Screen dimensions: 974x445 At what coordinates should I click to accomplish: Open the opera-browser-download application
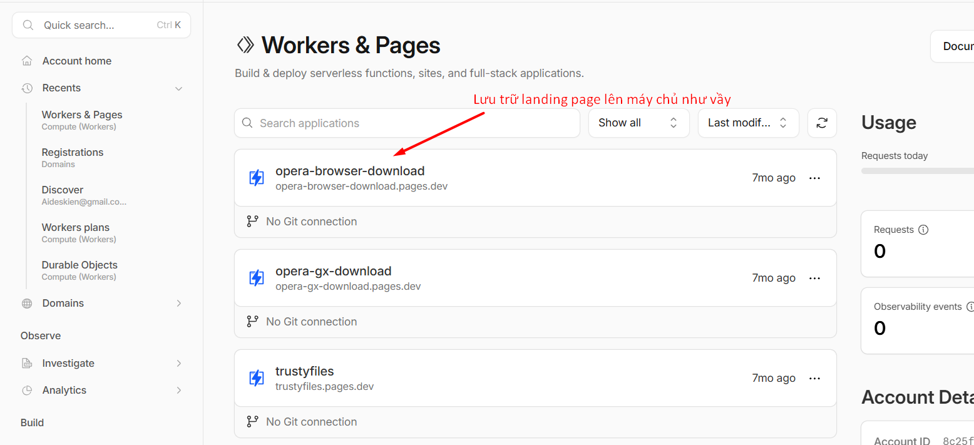[x=350, y=171]
